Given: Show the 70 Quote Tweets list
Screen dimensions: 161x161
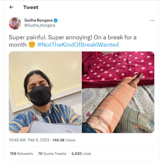Looking at the screenshot, I should point(52,154).
